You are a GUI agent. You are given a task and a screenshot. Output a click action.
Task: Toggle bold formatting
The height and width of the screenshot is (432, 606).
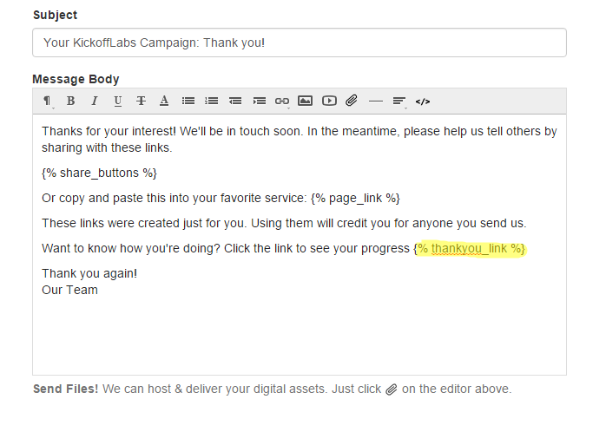tap(70, 101)
